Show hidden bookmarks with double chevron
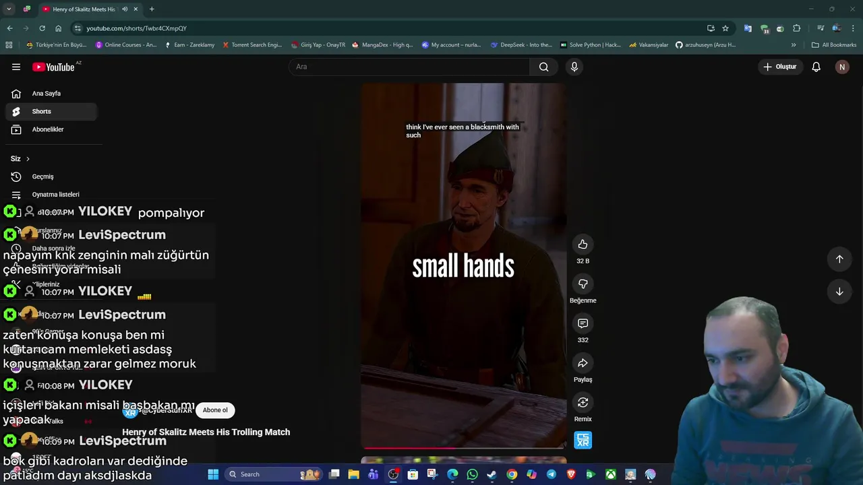863x485 pixels. [x=794, y=45]
